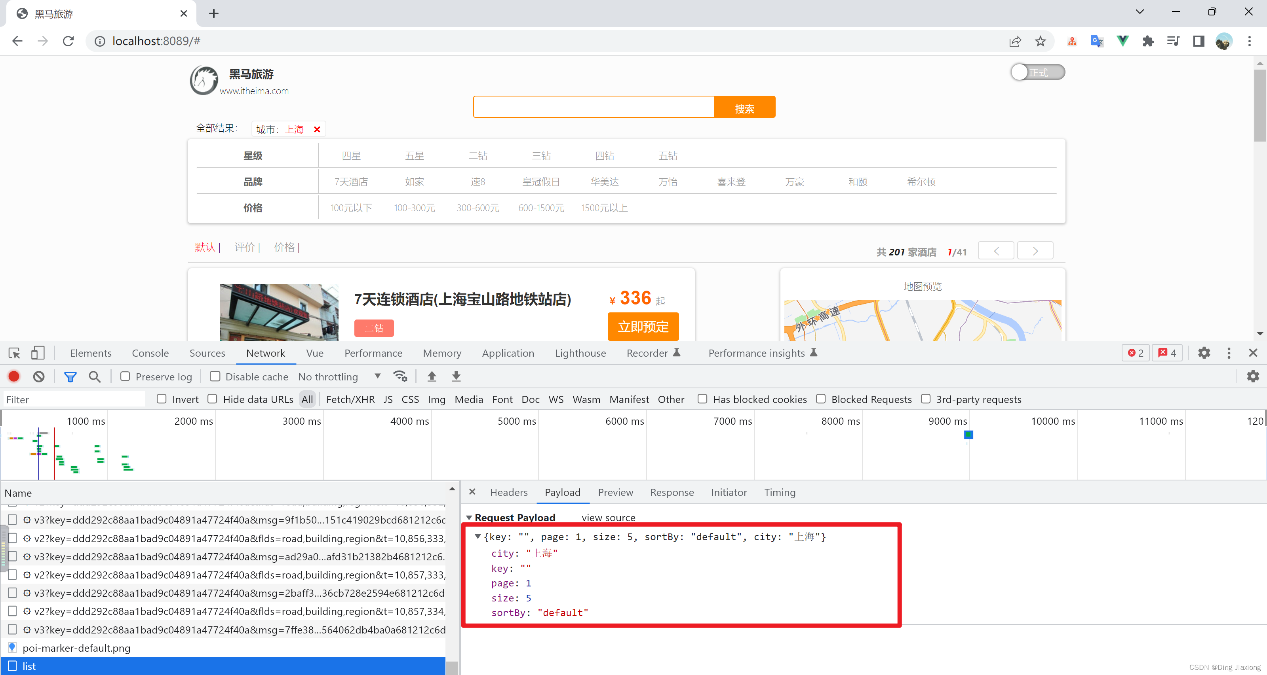Click the request list scrollbar thumb

451,667
